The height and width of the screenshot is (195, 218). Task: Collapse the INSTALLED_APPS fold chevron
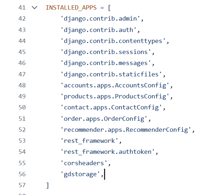(34, 7)
